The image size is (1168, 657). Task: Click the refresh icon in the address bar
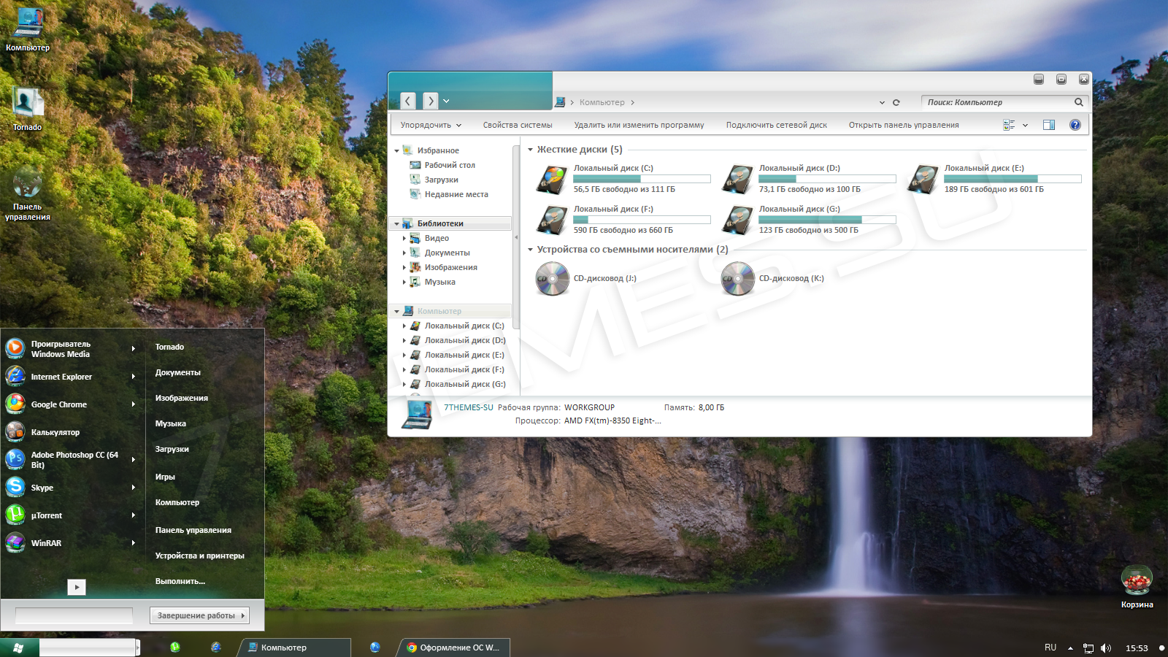point(896,102)
